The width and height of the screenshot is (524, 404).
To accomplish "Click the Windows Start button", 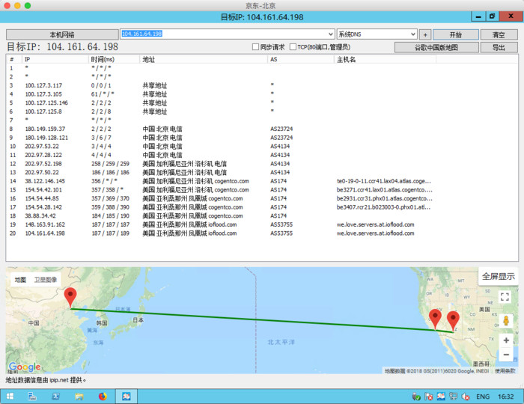I will [10, 397].
